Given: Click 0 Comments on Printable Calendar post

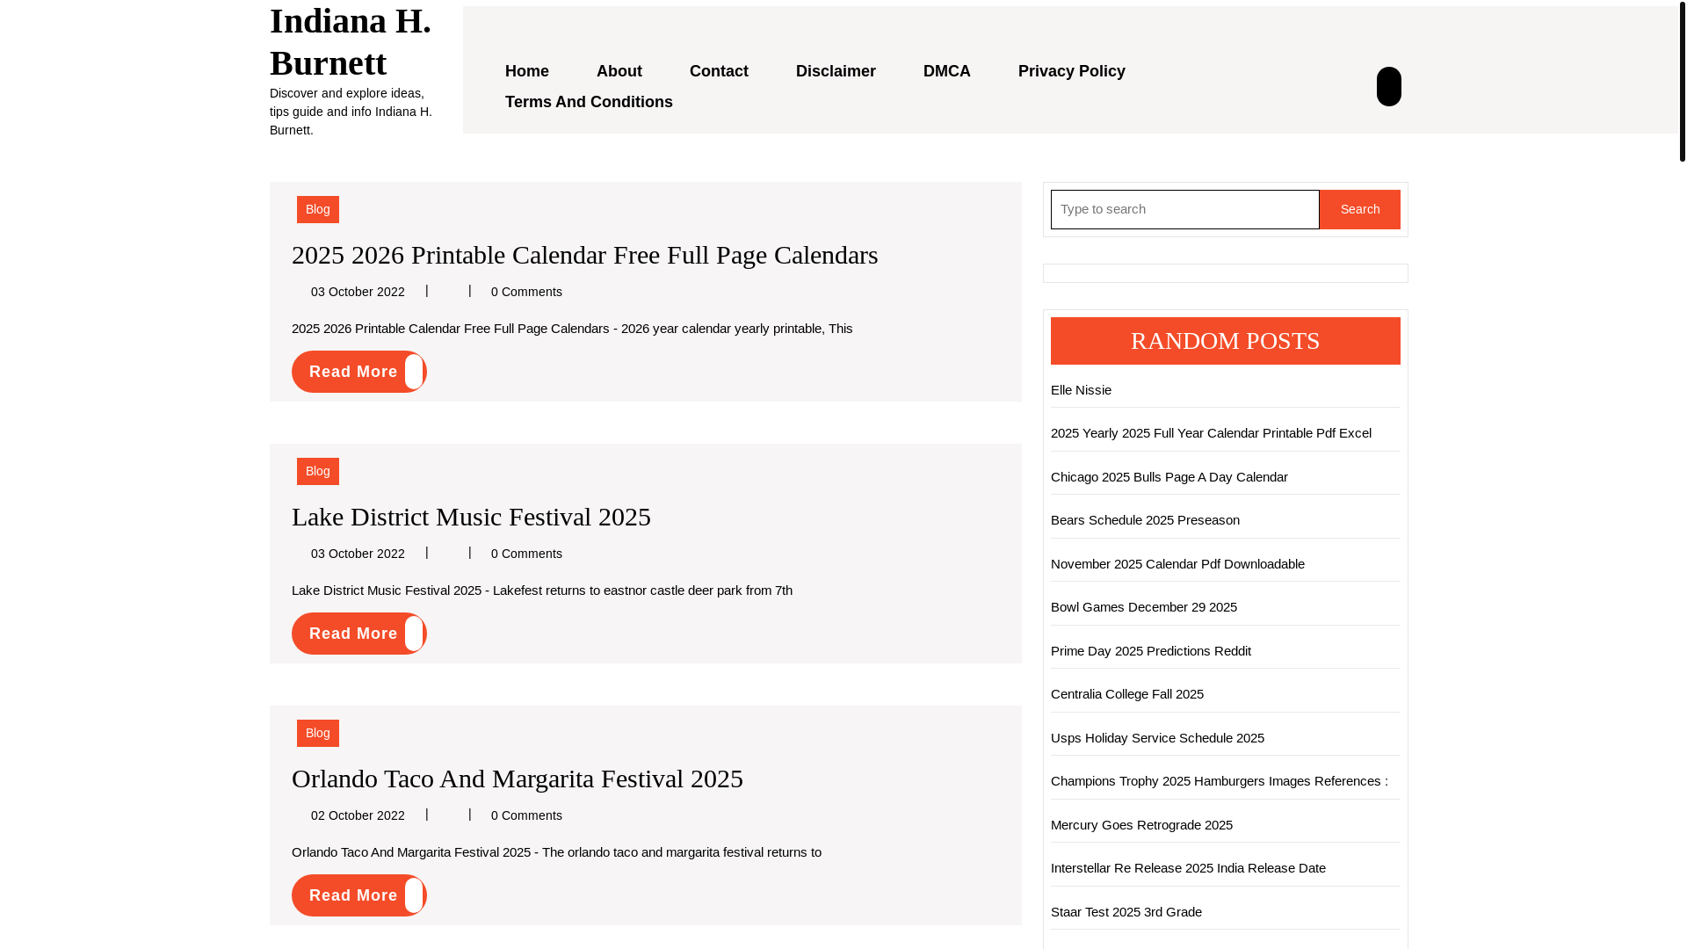Looking at the screenshot, I should click(526, 292).
